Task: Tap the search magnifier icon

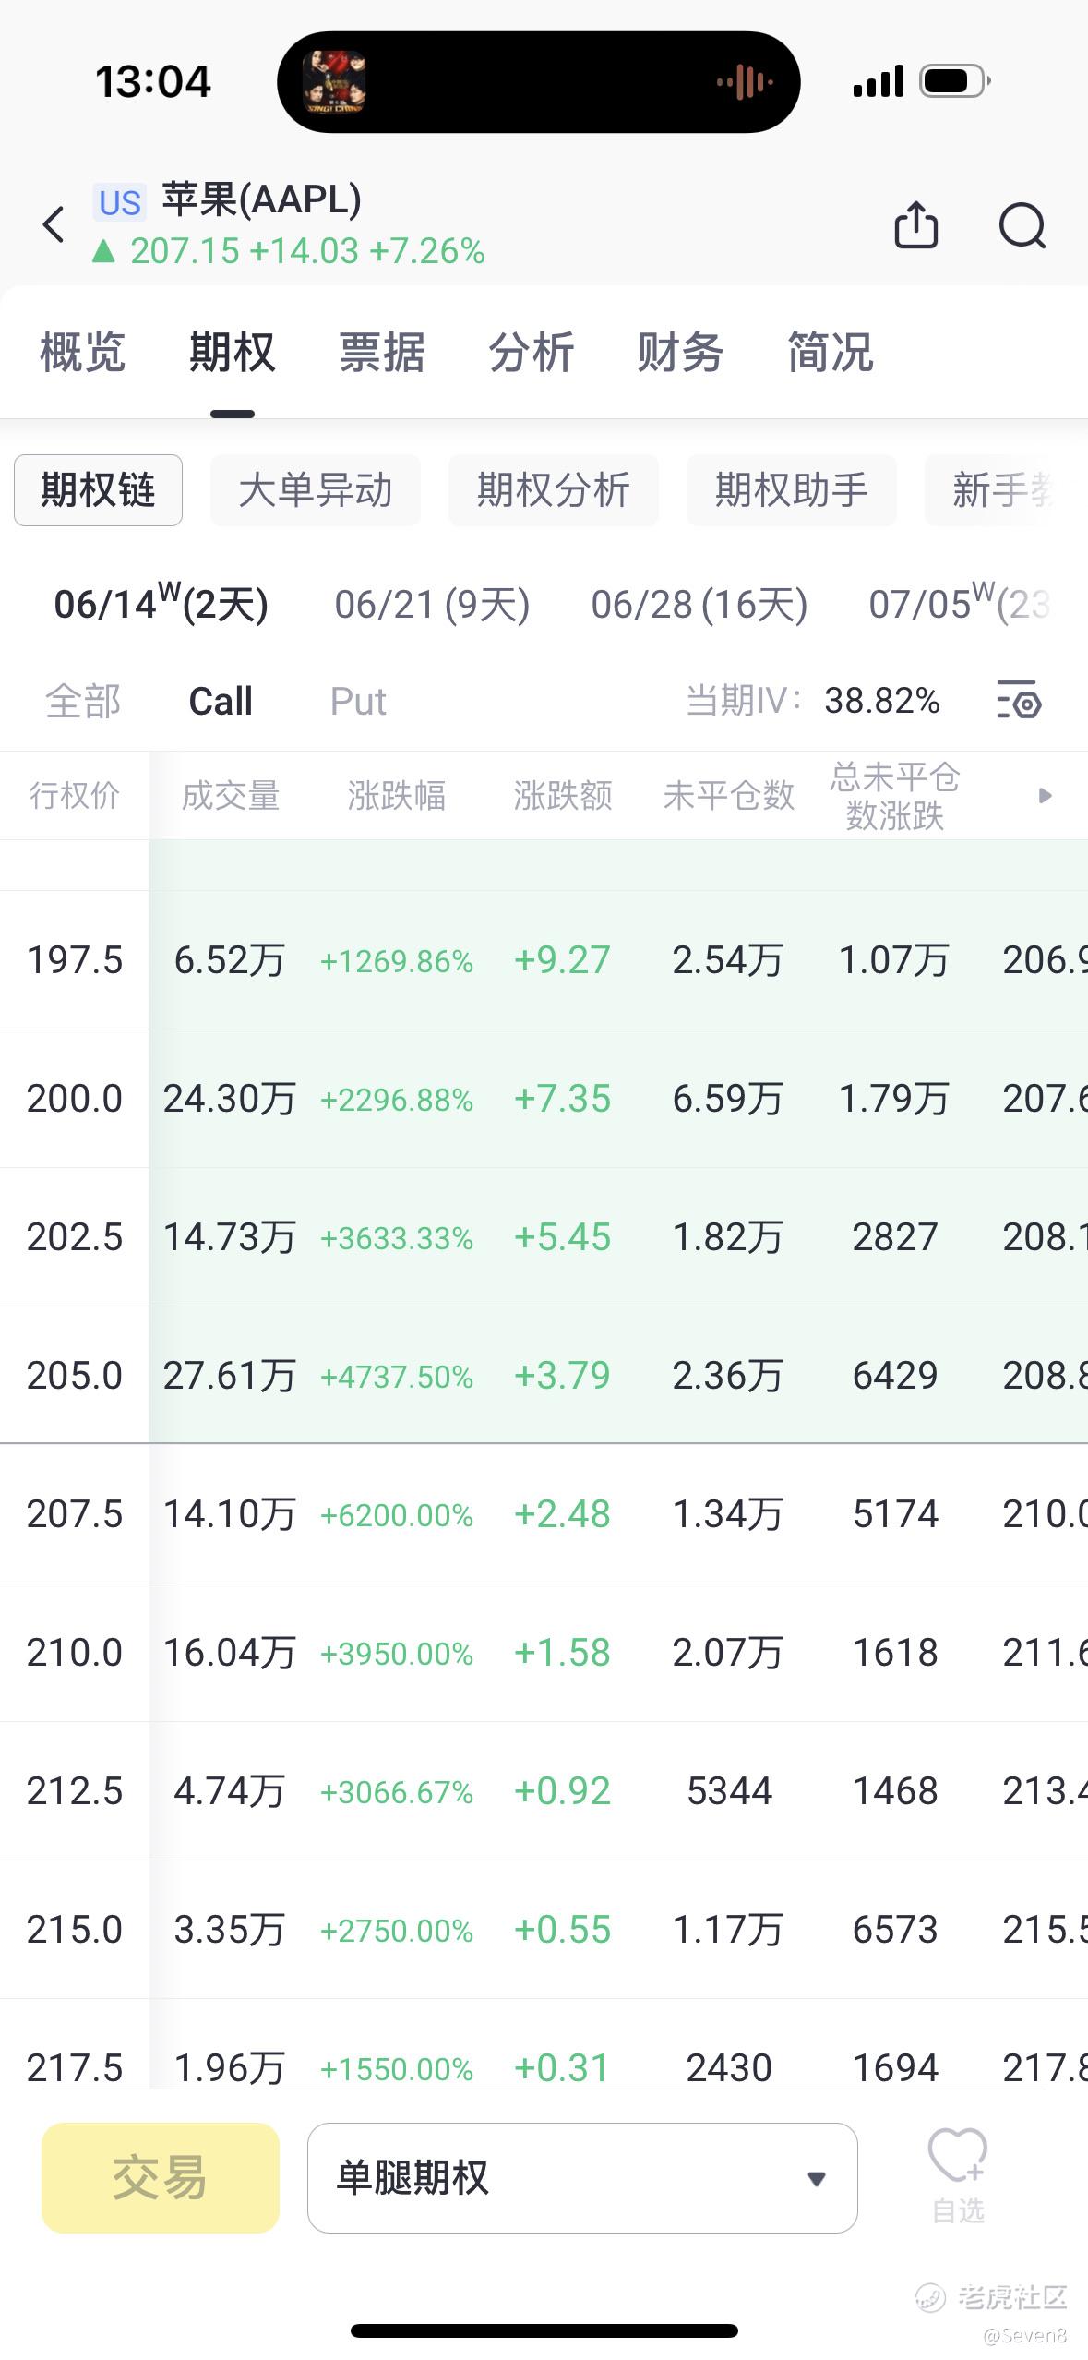Action: coord(1022,225)
